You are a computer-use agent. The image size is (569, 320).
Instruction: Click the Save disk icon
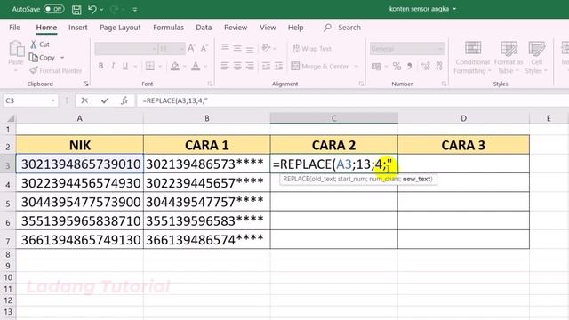click(76, 10)
